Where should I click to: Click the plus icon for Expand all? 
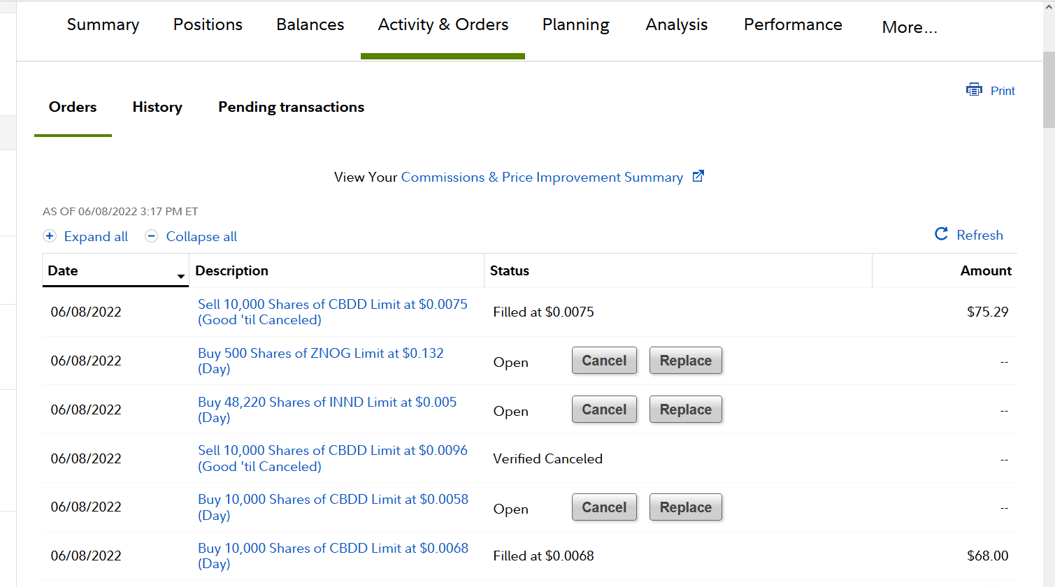coord(50,236)
